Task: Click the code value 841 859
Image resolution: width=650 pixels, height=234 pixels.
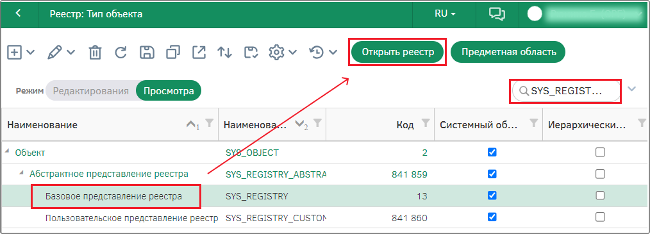Action: point(409,174)
